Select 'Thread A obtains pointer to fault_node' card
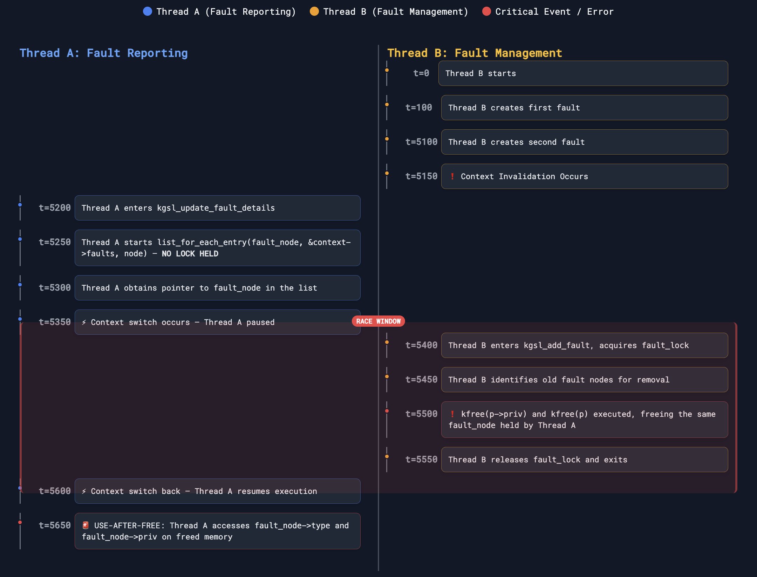This screenshot has height=577, width=757. click(218, 288)
